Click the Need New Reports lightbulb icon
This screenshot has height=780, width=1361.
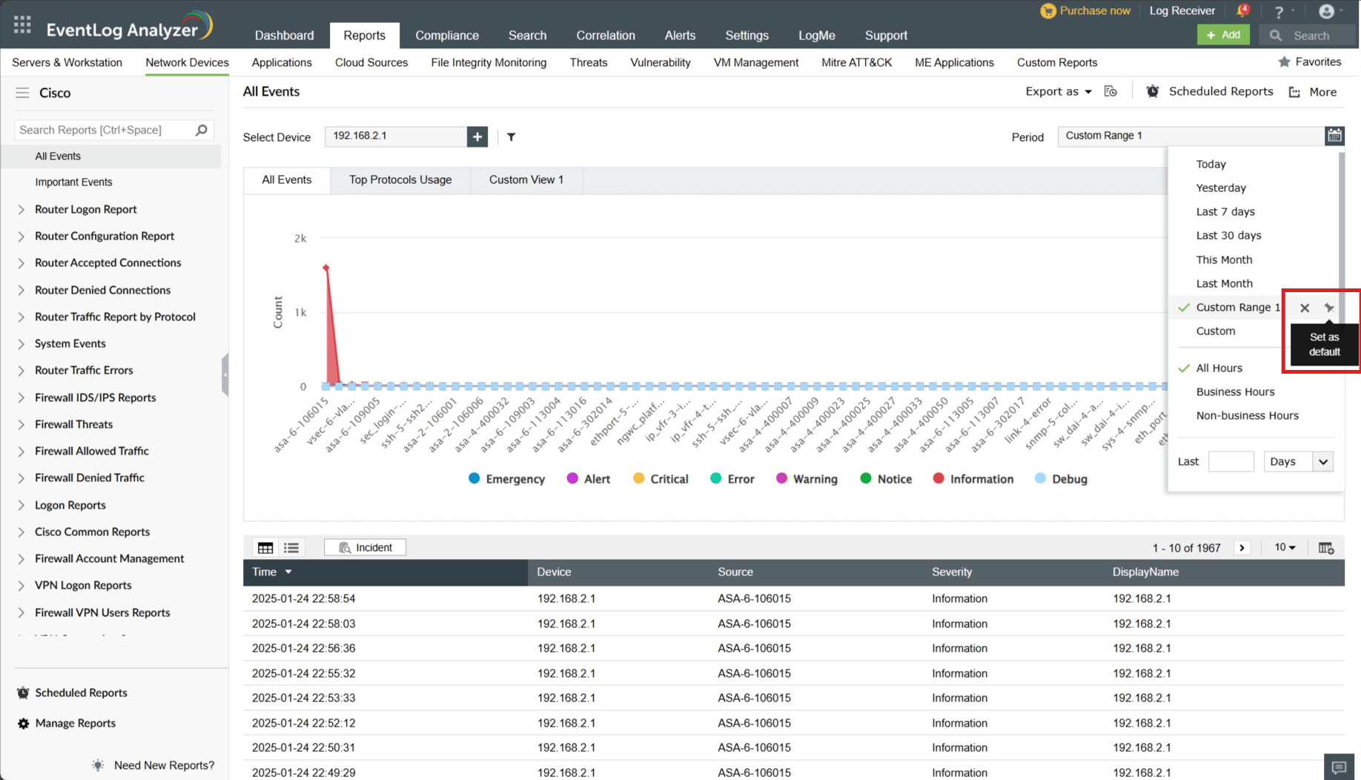point(98,765)
